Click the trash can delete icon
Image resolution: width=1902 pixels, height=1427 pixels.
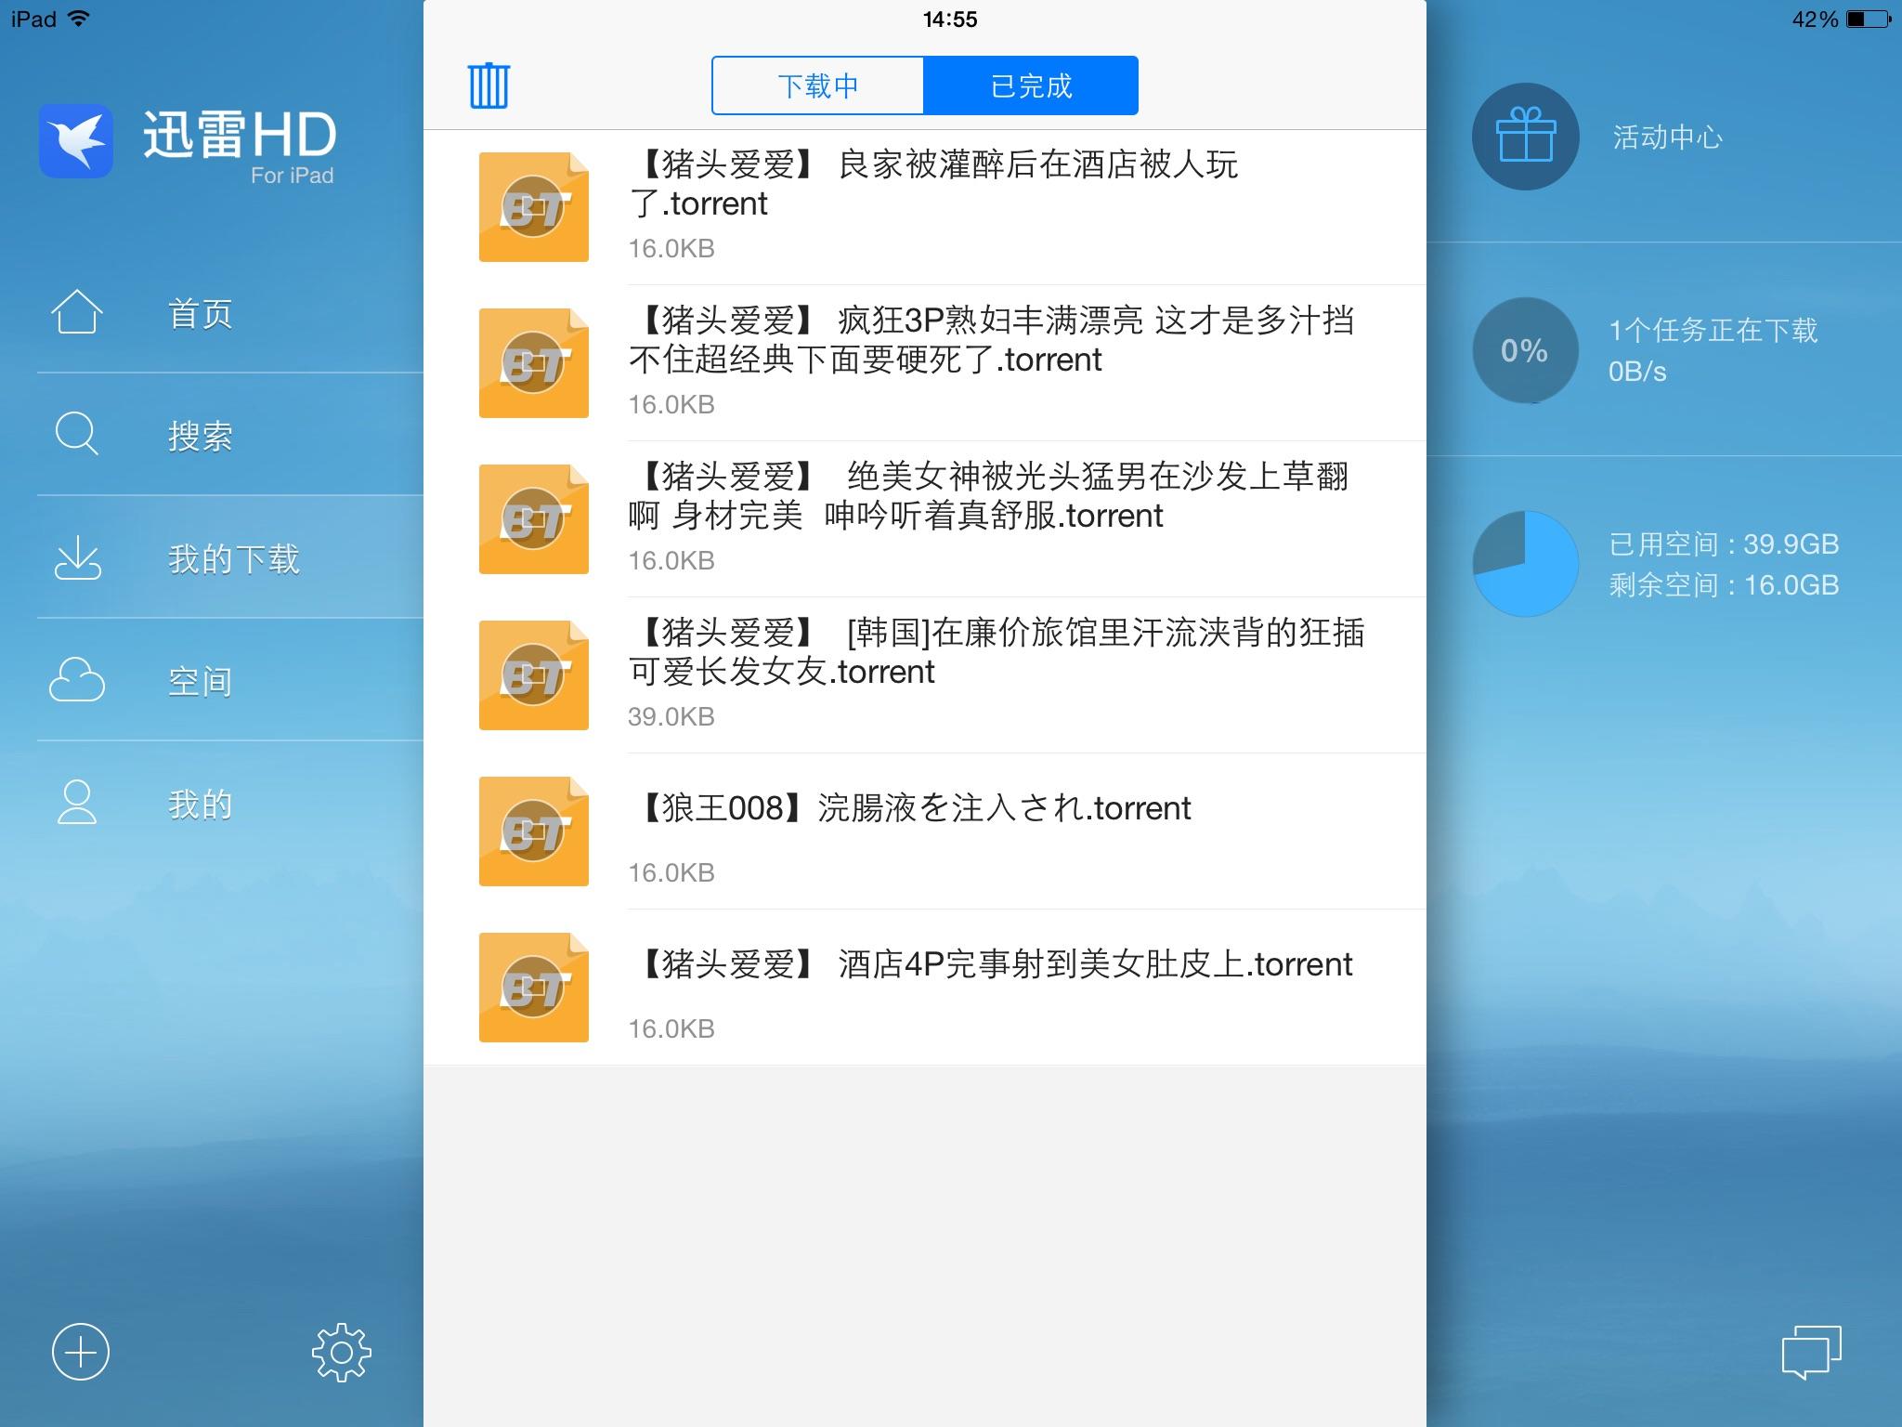click(x=489, y=85)
